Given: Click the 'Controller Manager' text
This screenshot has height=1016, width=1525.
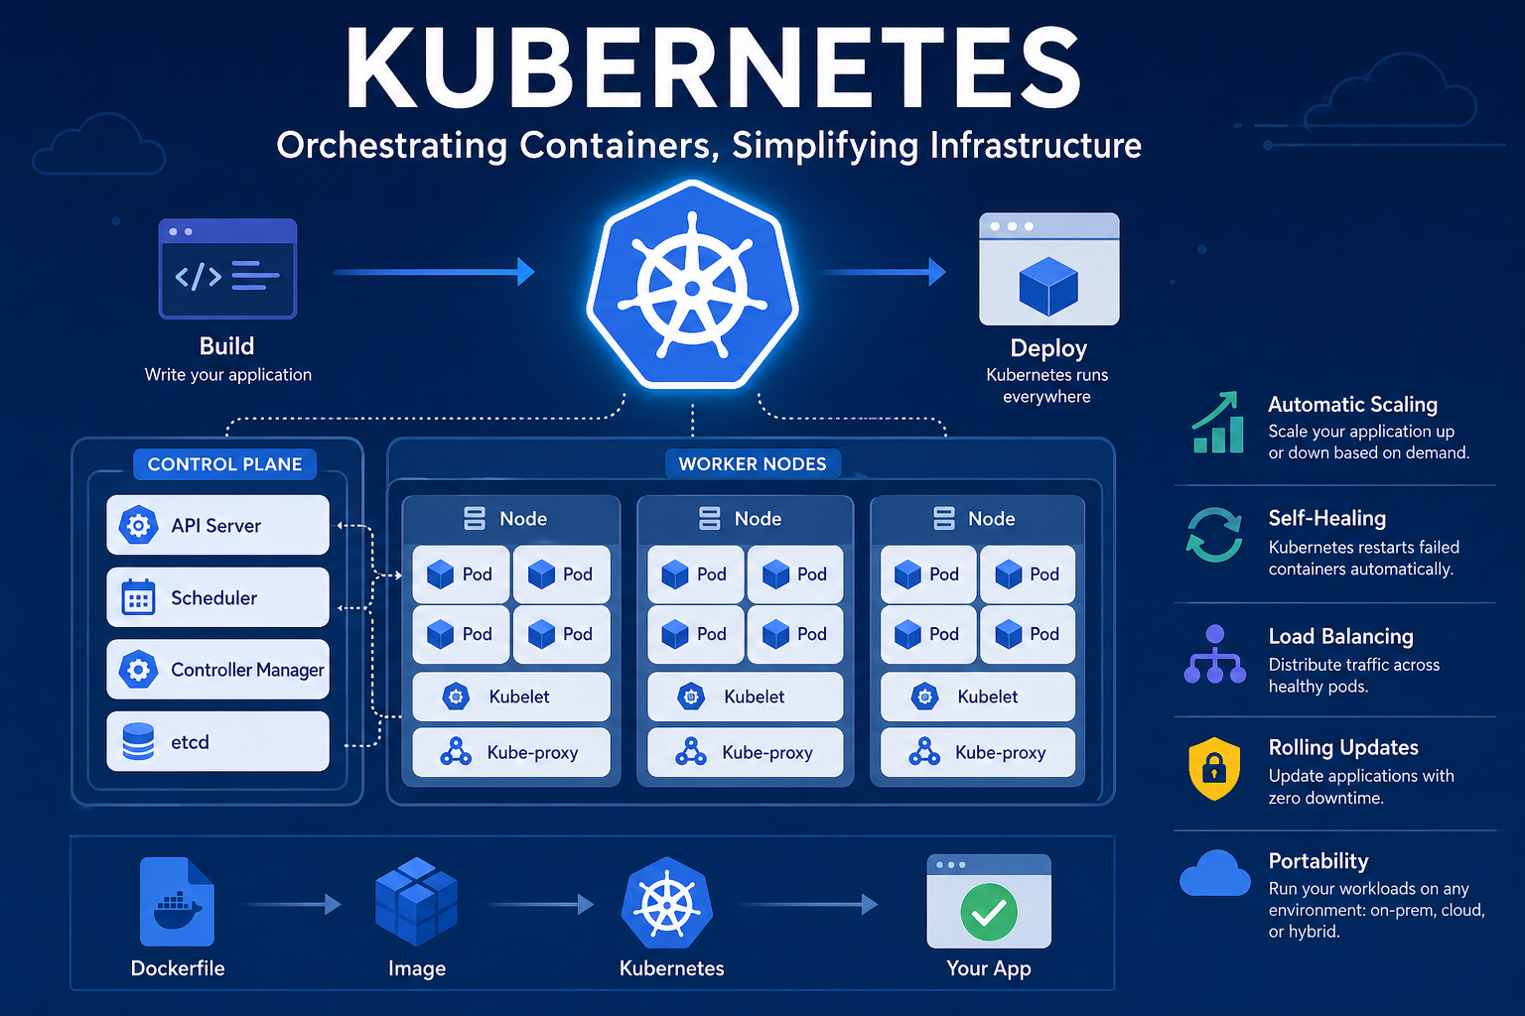Looking at the screenshot, I should point(247,670).
